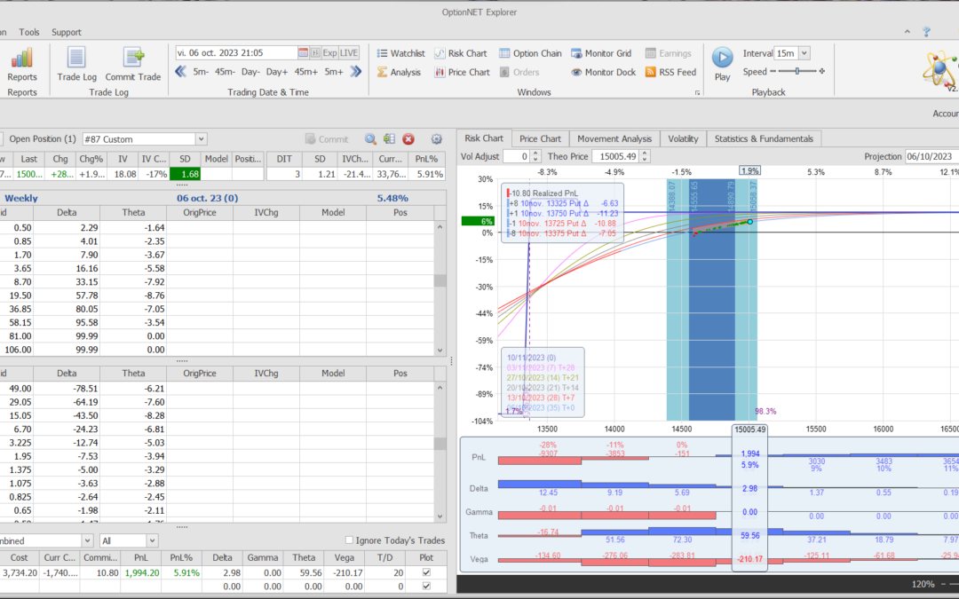The width and height of the screenshot is (959, 599).
Task: Click the Day+ time step button
Action: tap(276, 72)
